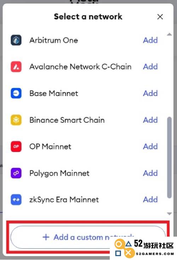This screenshot has width=177, height=260.
Task: Add zkSync Era Mainnet network
Action: click(x=150, y=199)
